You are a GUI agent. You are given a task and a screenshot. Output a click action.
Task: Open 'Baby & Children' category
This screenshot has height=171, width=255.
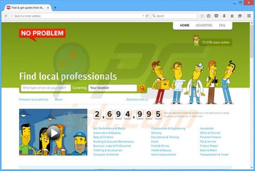pyautogui.click(x=103, y=137)
